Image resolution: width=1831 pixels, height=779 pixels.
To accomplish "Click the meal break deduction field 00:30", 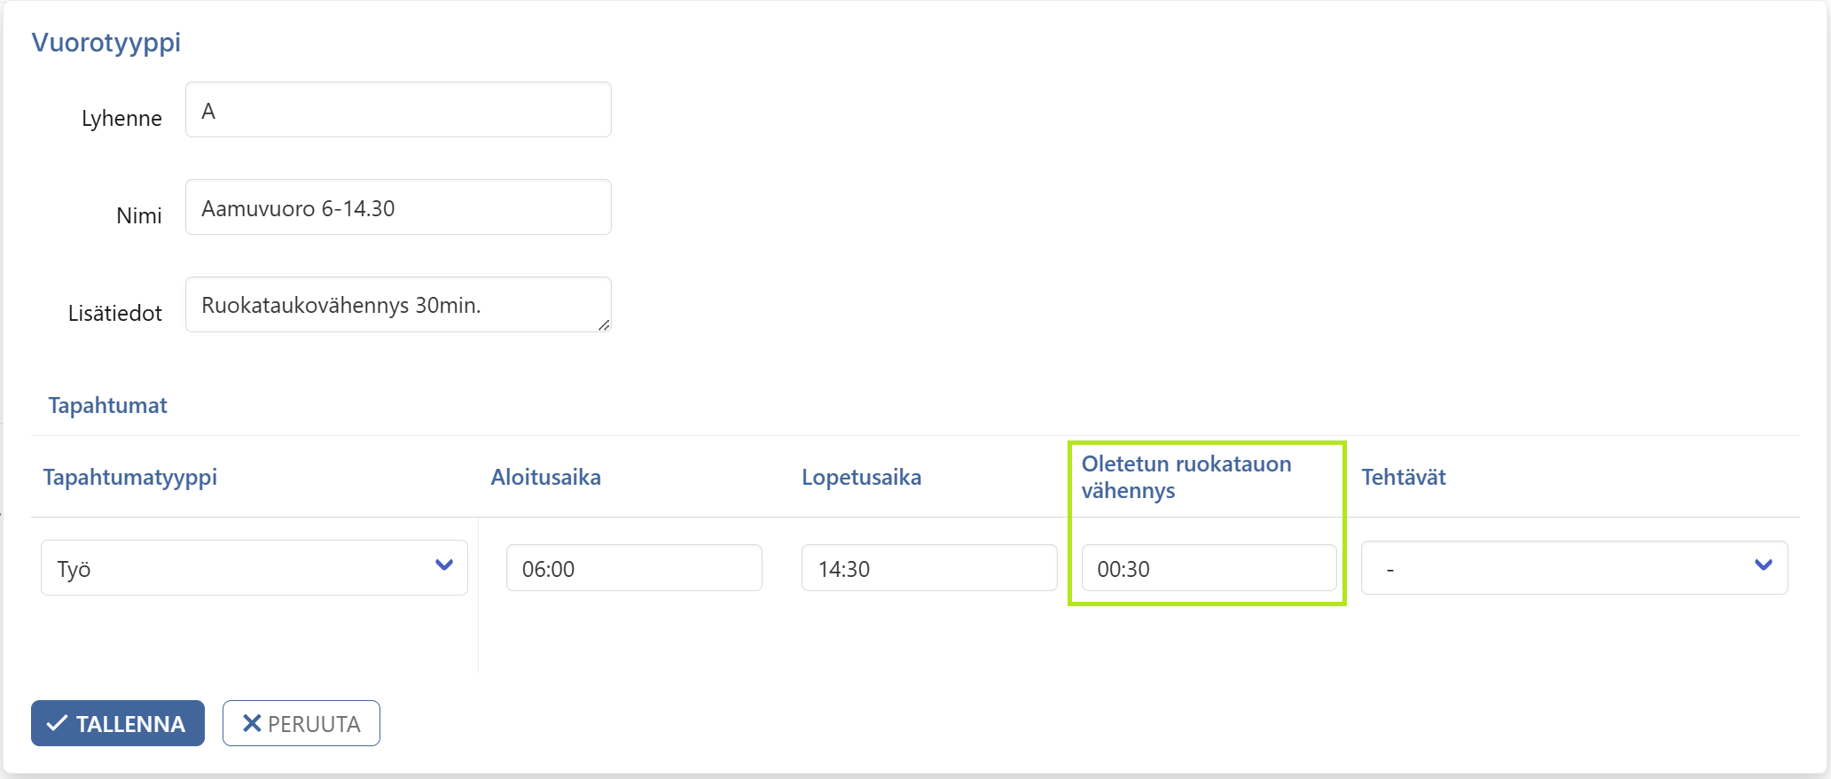I will tap(1209, 568).
